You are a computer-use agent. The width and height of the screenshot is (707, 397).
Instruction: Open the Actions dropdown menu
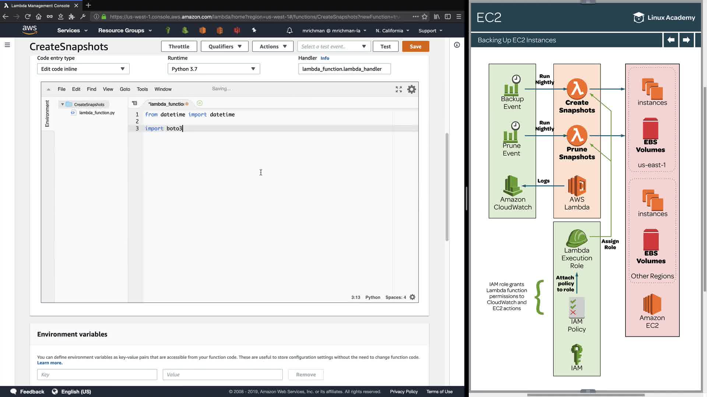coord(272,46)
